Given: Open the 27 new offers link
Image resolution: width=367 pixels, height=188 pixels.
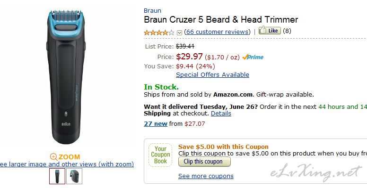Looking at the screenshot, I should tap(156, 123).
